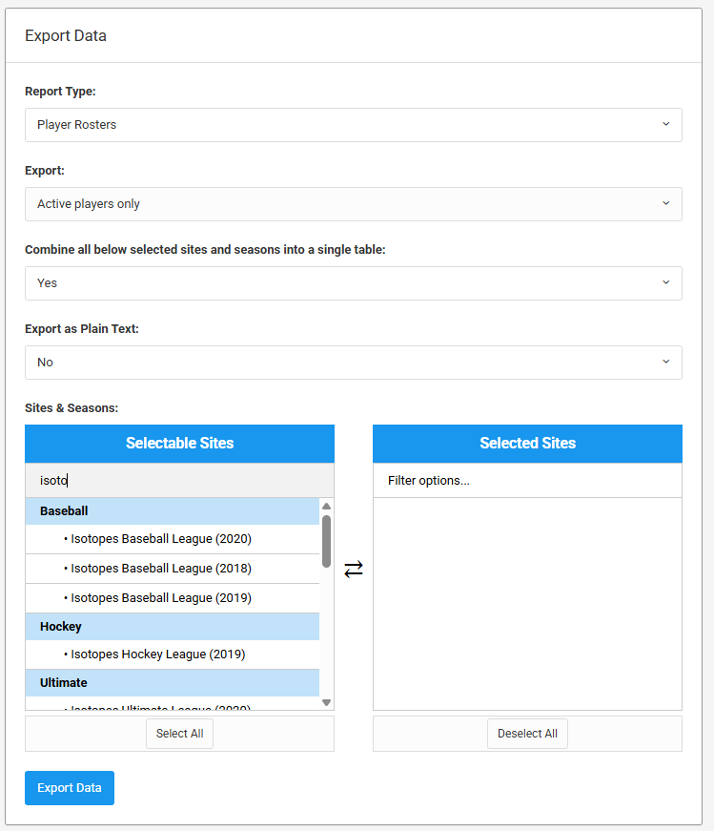The height and width of the screenshot is (831, 714).
Task: Click the blue Export Data button
Action: click(x=70, y=788)
